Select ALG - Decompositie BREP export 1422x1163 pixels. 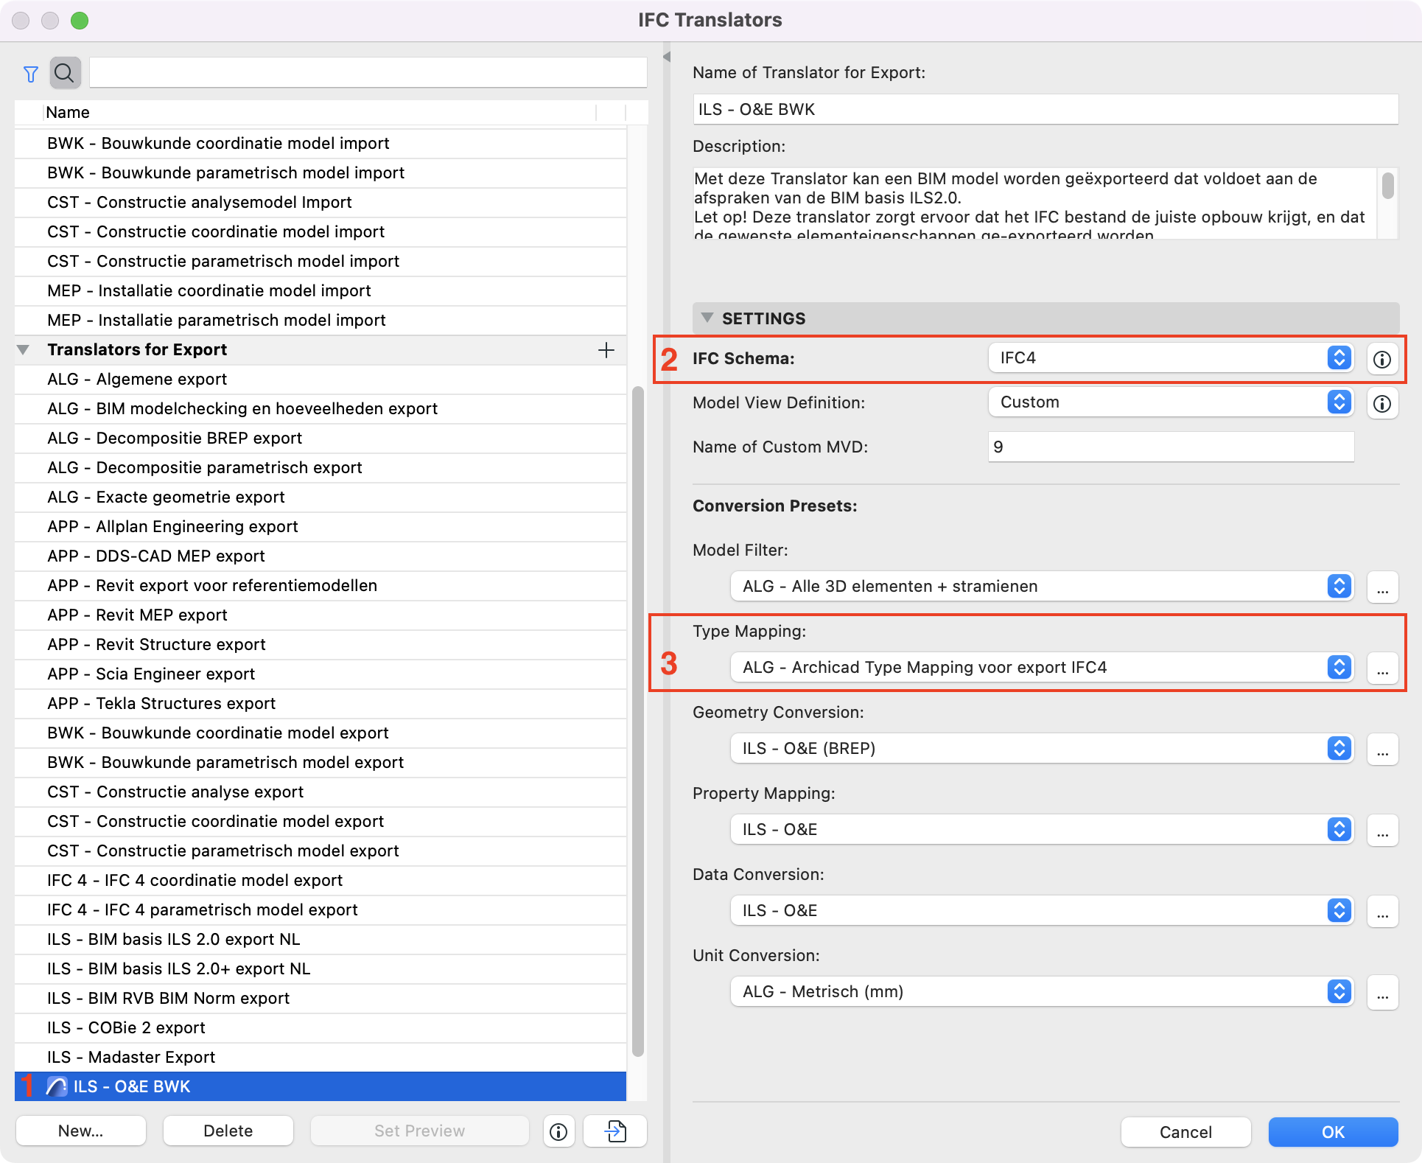click(321, 439)
